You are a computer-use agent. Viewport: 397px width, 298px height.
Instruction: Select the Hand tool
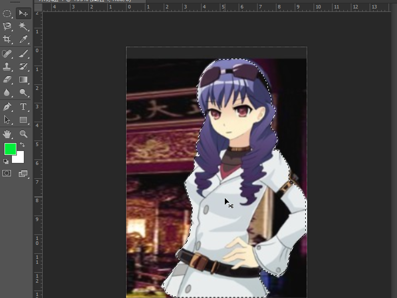(x=7, y=133)
